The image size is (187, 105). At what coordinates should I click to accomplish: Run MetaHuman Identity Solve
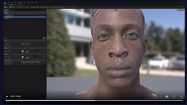click(58, 7)
